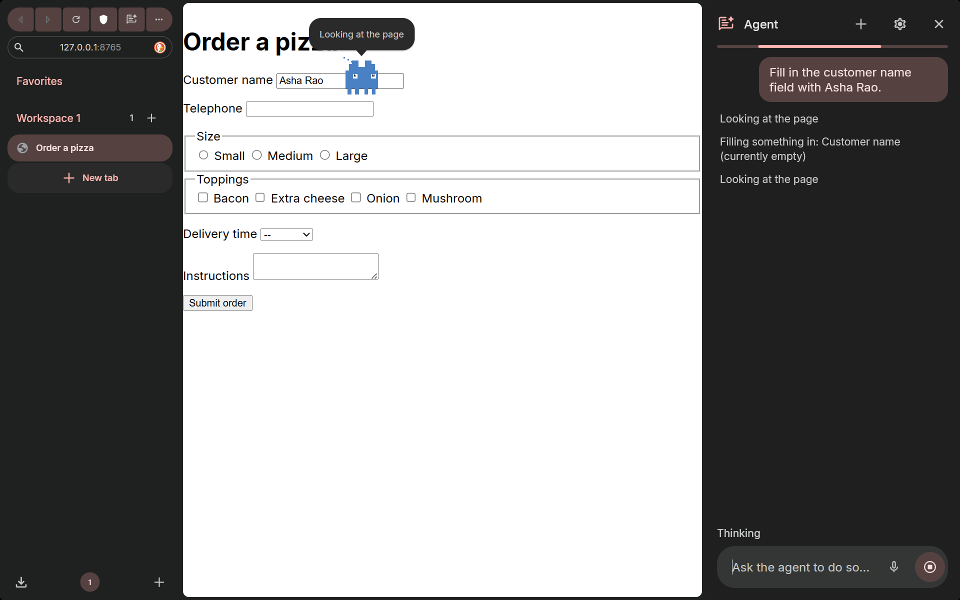Click the user message bubble about Asha Rao
The width and height of the screenshot is (960, 600).
[x=853, y=79]
